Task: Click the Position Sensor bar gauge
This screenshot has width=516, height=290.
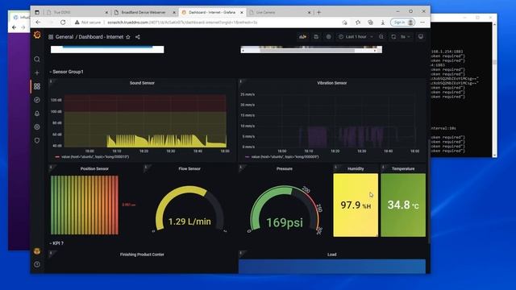Action: tap(85, 205)
